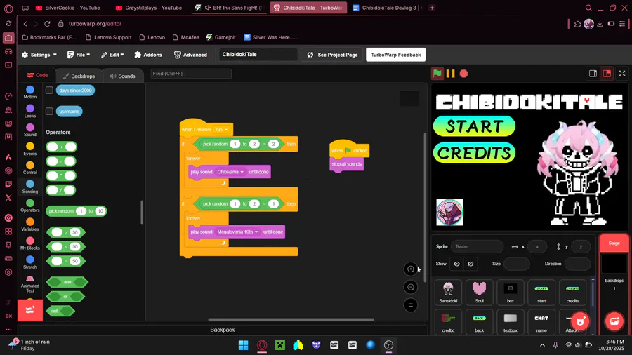
Task: Click the workspace horizontal scrollbar
Action: point(291,320)
